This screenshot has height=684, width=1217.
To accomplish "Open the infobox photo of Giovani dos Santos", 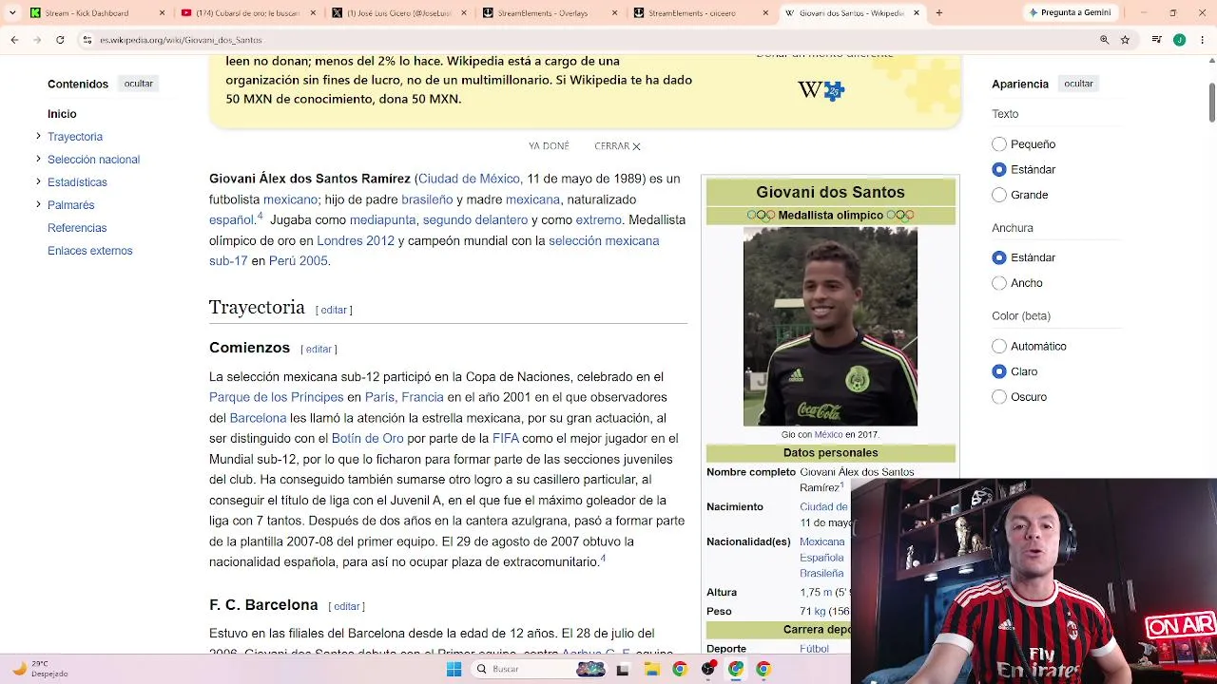I will pyautogui.click(x=830, y=327).
